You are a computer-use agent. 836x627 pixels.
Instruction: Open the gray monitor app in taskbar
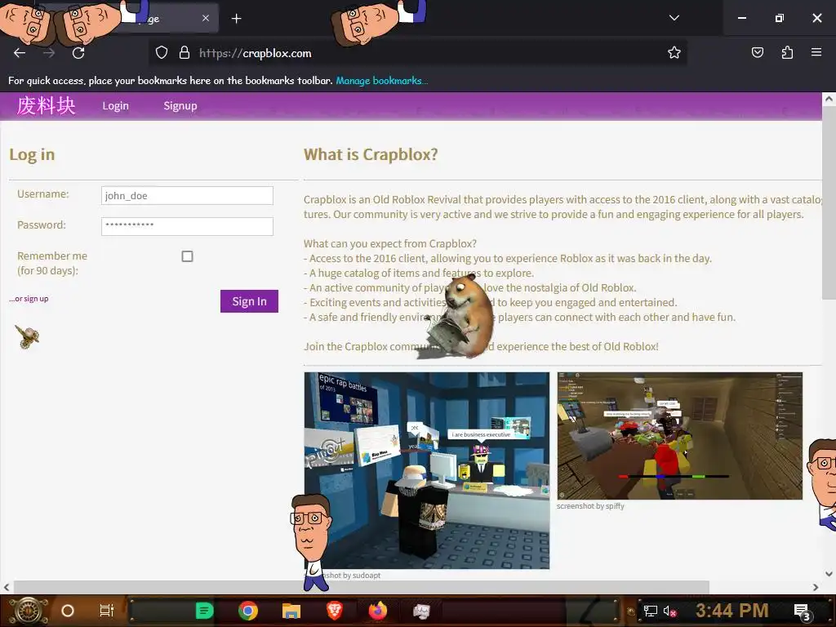pos(421,611)
